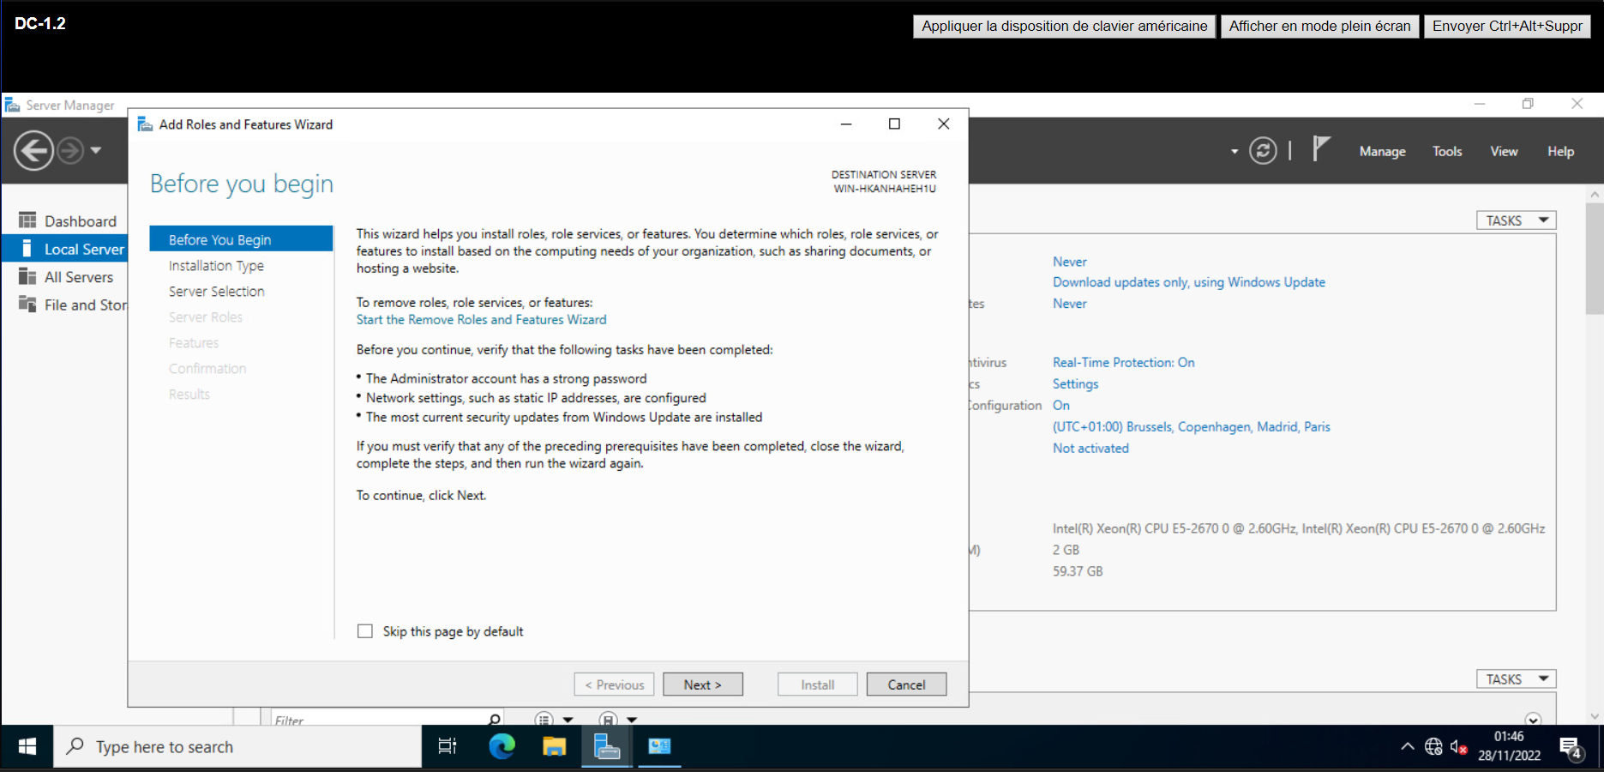Click the rightmost pinned app on the taskbar
This screenshot has height=772, width=1604.
coord(659,746)
